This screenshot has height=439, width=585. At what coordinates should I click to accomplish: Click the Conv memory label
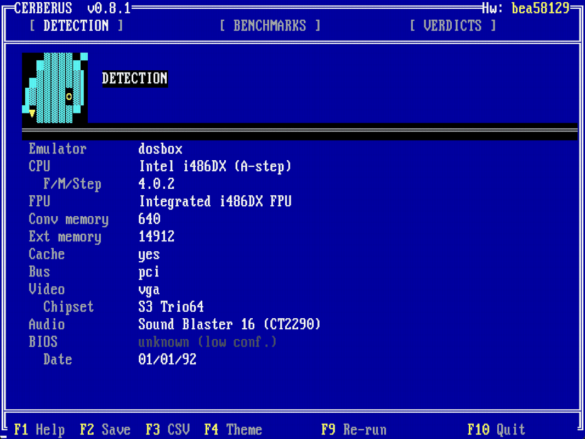69,219
